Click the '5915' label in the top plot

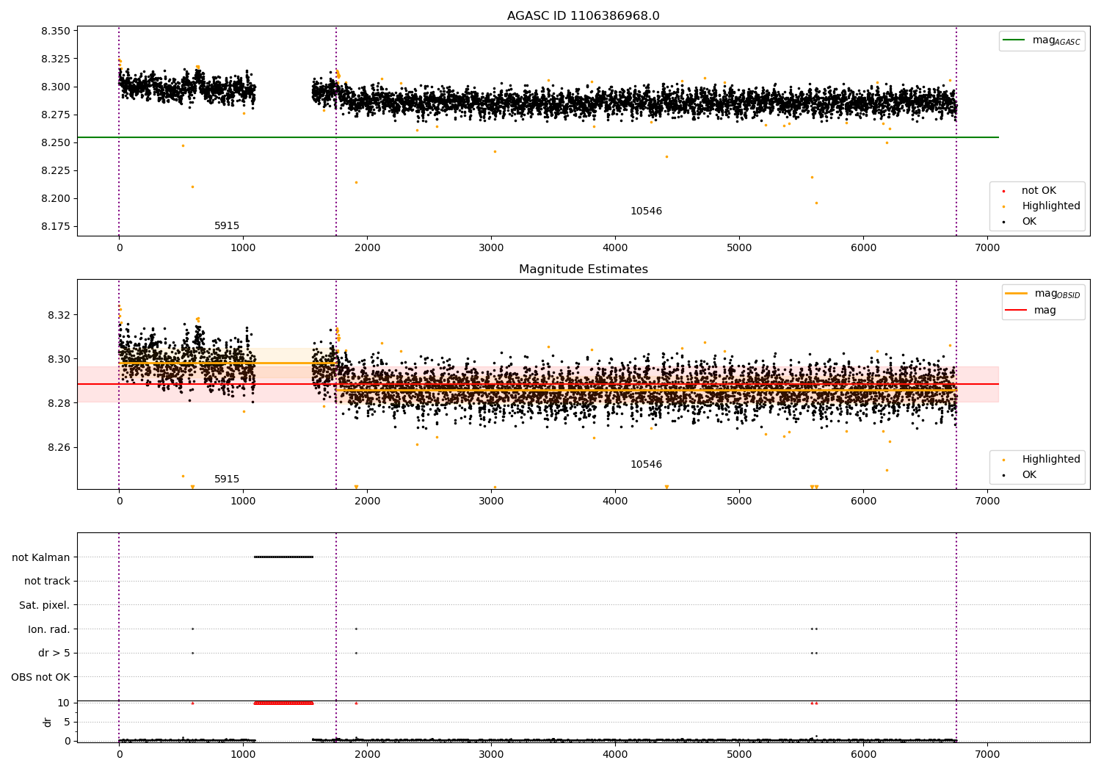pyautogui.click(x=227, y=226)
